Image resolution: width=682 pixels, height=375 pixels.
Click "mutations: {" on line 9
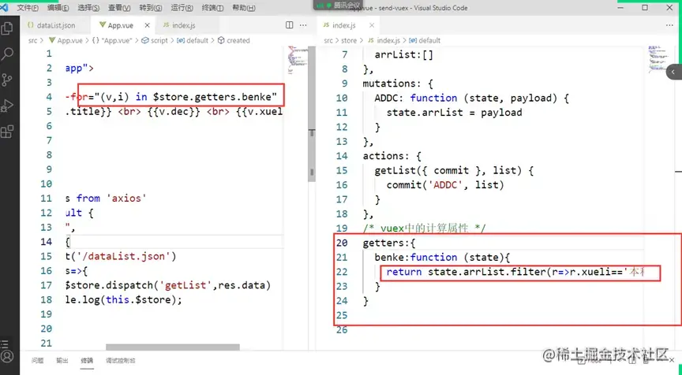pos(398,84)
